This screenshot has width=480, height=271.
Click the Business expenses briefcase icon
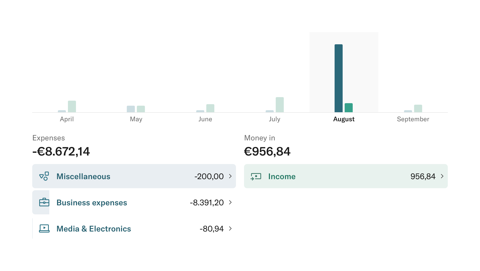[44, 202]
